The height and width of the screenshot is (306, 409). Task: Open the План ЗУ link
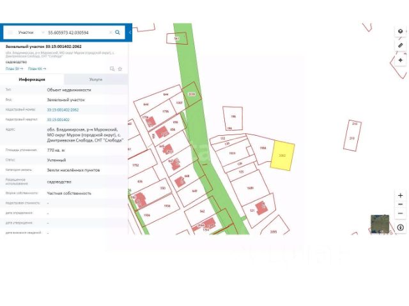click(x=14, y=69)
